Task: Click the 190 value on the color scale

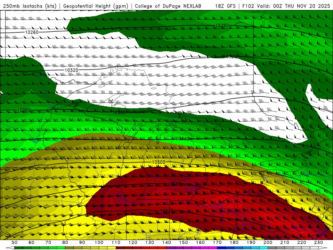Action: pos(251,242)
